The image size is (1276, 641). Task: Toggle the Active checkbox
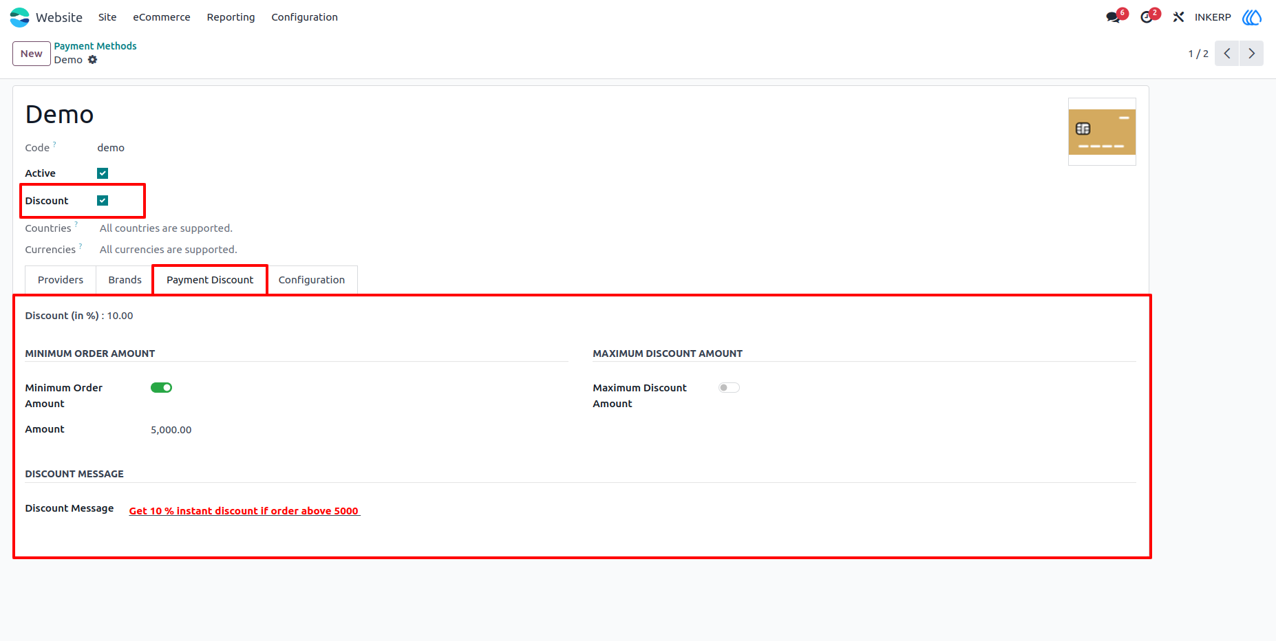[x=103, y=173]
